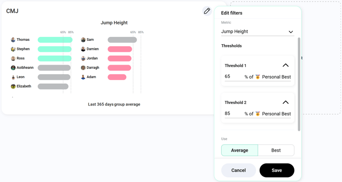This screenshot has height=182, width=342.
Task: Open the Jump Height metric dropdown
Action: [x=257, y=31]
